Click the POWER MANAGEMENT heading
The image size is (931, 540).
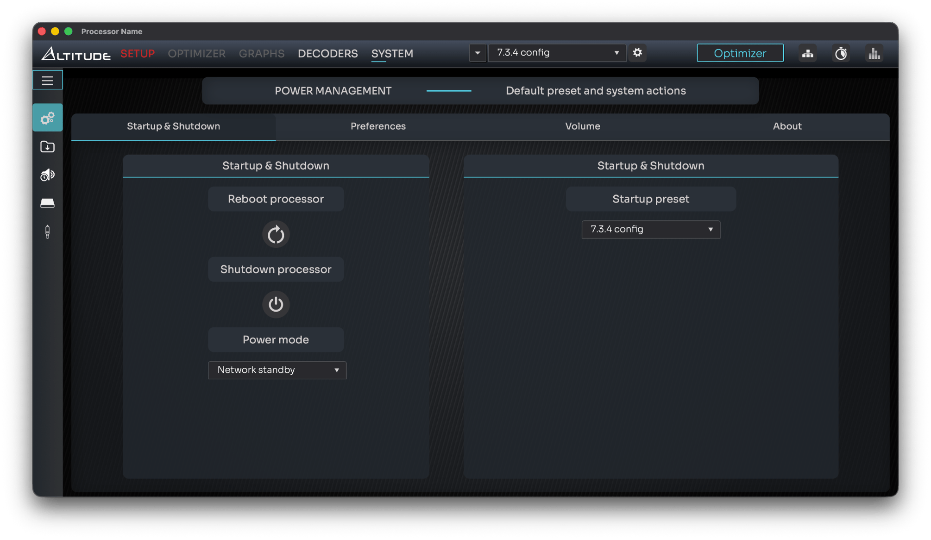point(333,91)
